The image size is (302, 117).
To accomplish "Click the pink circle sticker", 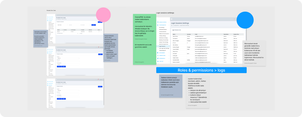I will [x=103, y=15].
